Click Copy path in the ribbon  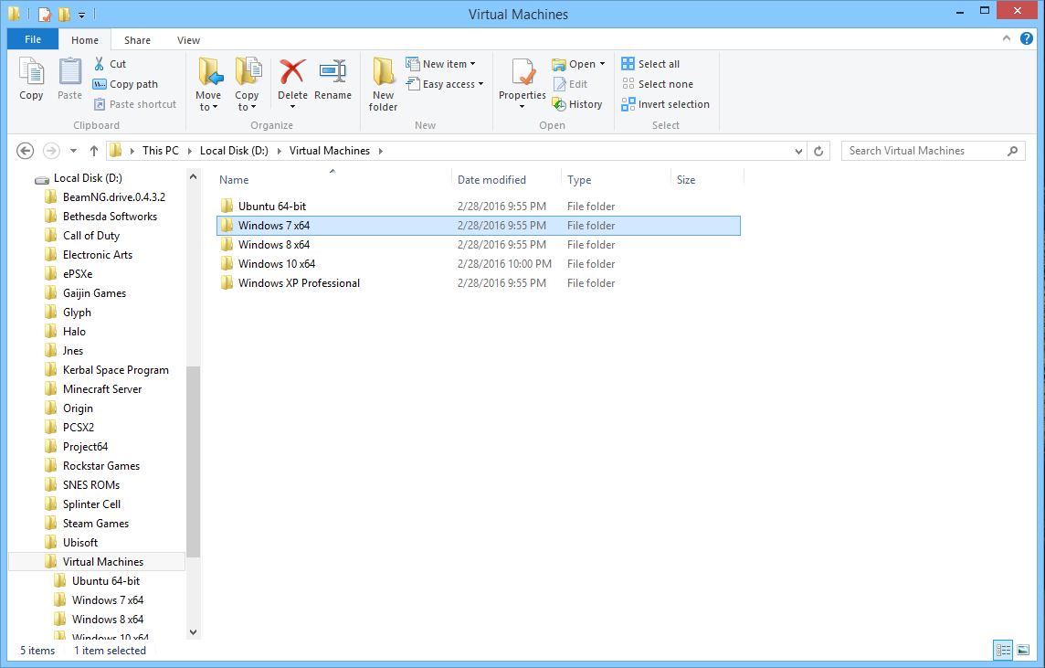(x=125, y=84)
